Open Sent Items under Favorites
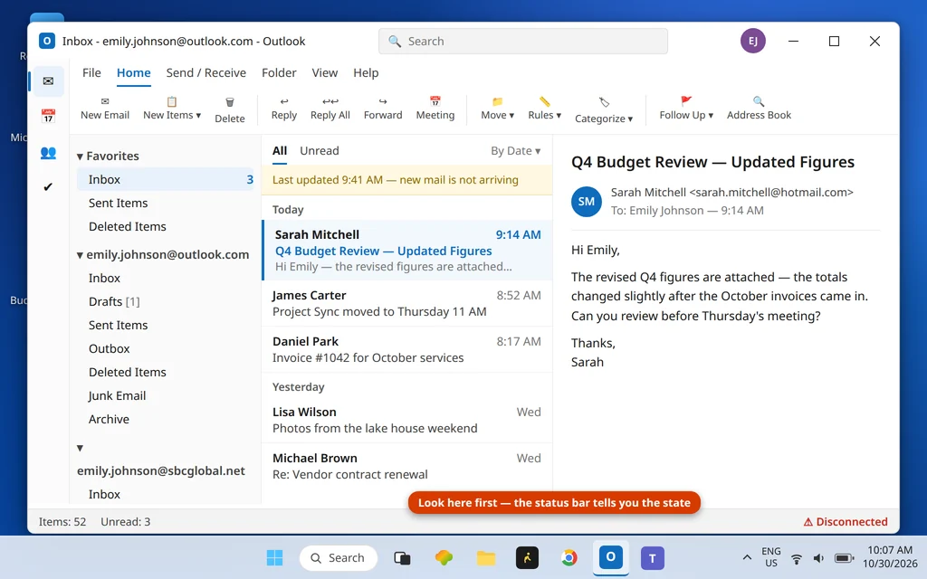This screenshot has width=927, height=579. [166, 204]
